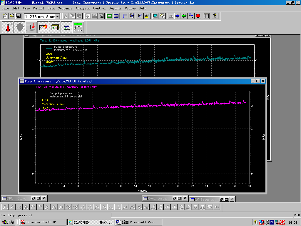Viewport: 301px width, 226px height.
Task: Switch to Shimadzu CLASS-VP taskbar button
Action: (42, 222)
